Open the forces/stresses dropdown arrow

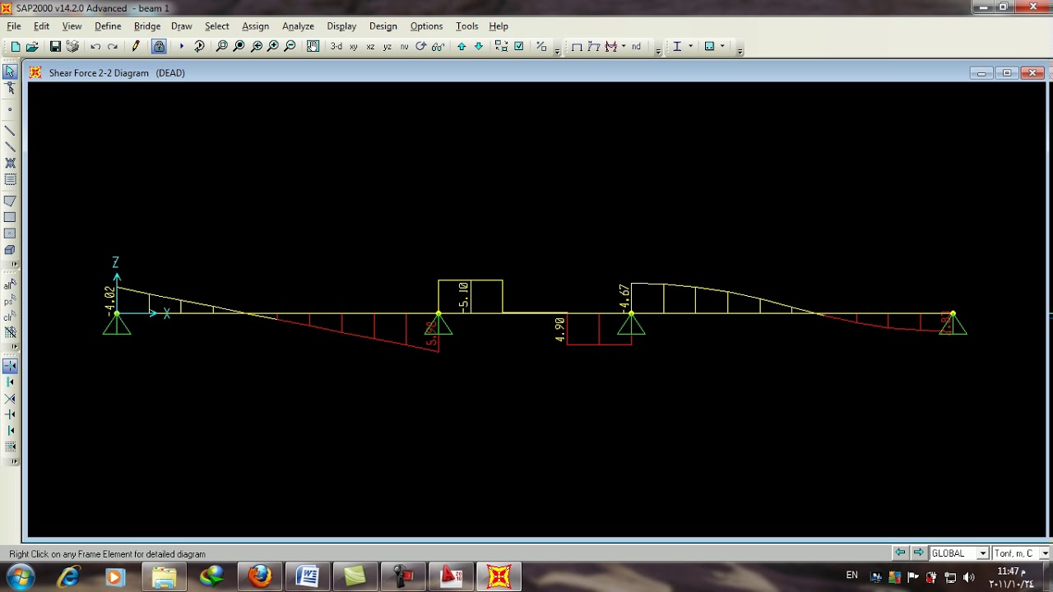pos(624,47)
